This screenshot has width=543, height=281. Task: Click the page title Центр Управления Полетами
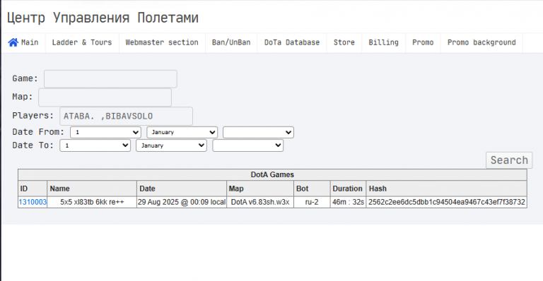tap(103, 18)
